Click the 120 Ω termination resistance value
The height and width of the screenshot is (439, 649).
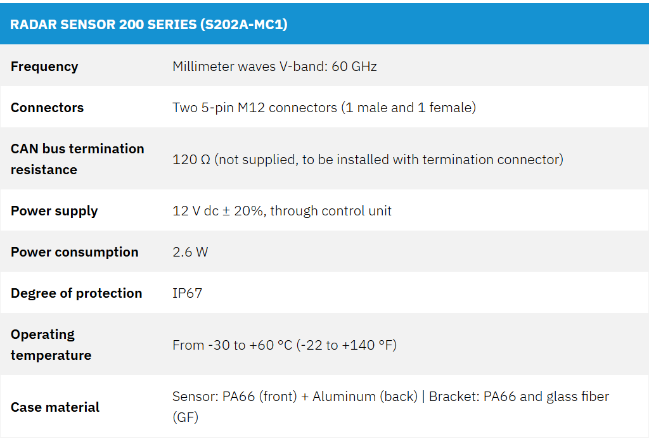tap(191, 159)
